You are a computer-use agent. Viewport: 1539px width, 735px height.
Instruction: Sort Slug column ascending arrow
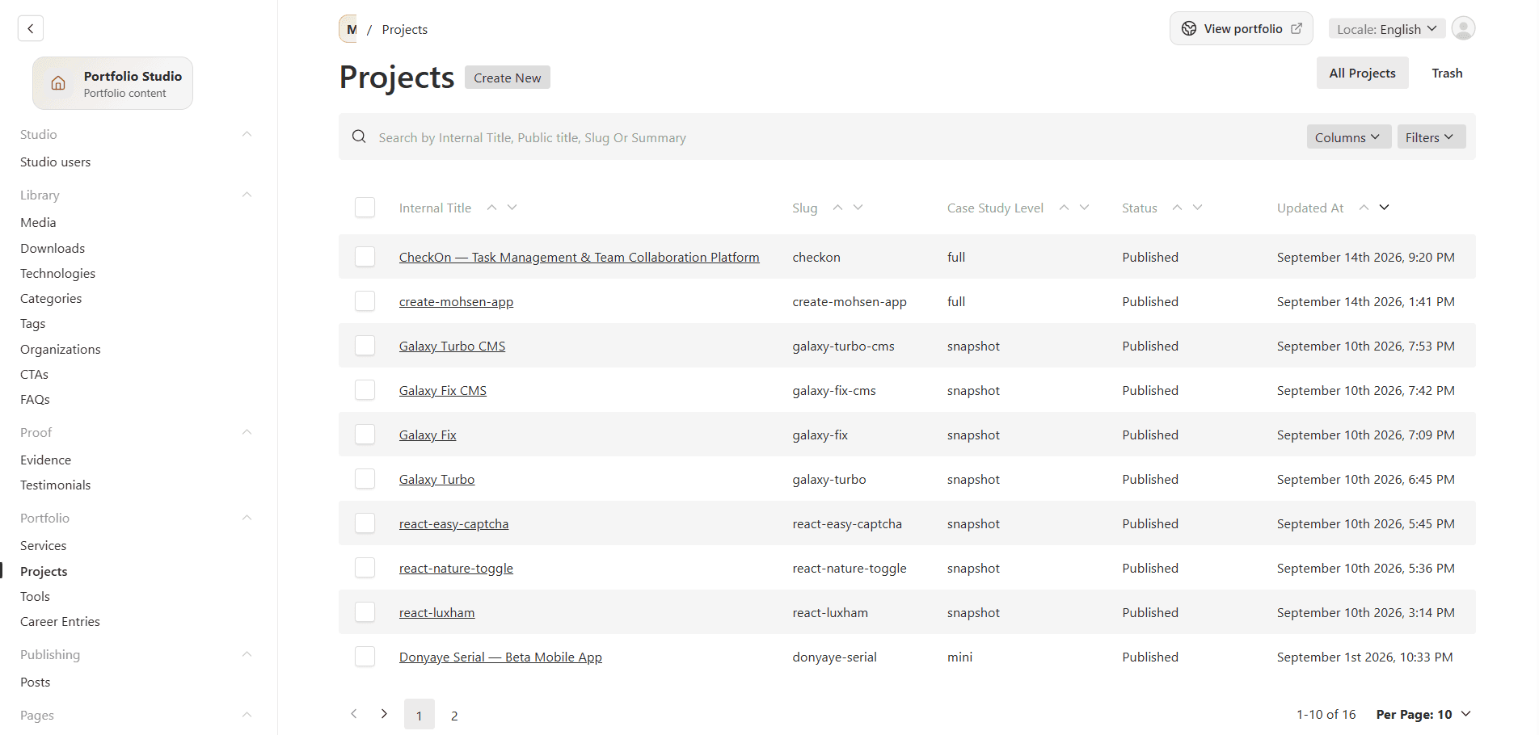tap(837, 208)
